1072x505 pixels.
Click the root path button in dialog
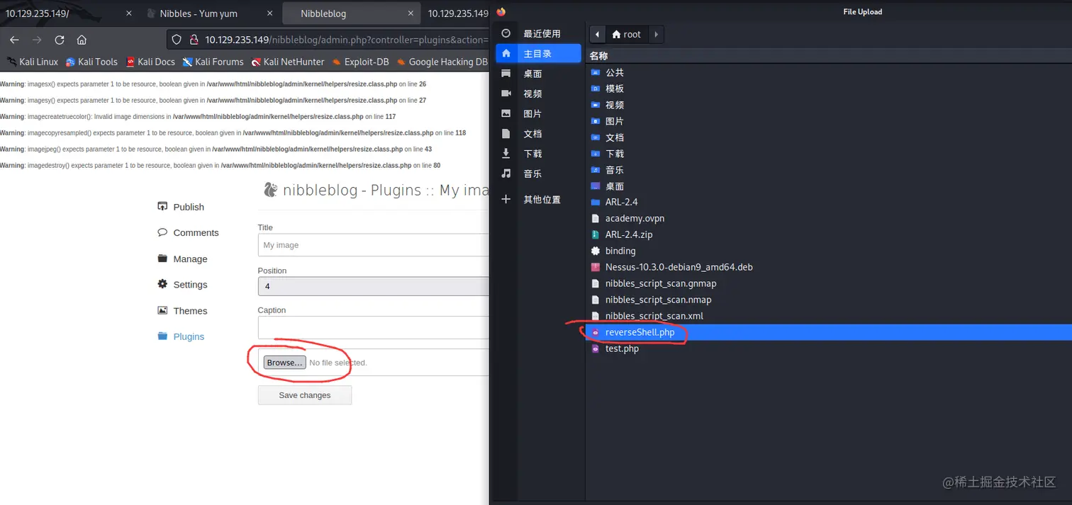pyautogui.click(x=627, y=34)
